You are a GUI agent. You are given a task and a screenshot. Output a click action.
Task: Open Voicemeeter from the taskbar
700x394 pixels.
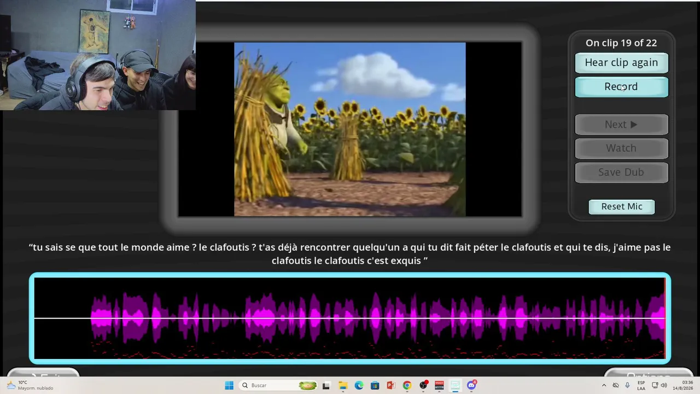439,385
